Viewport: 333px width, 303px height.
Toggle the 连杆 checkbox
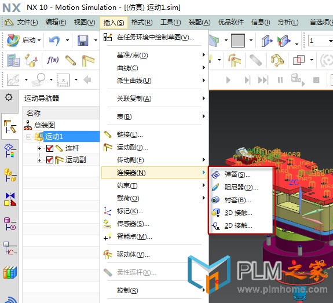click(50, 148)
